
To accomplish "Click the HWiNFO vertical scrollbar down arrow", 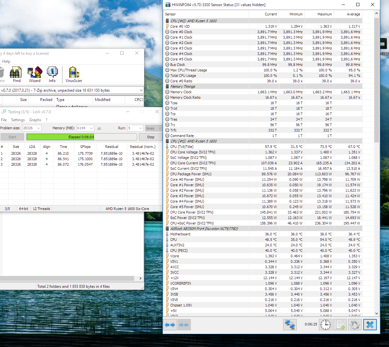I will 376,314.
